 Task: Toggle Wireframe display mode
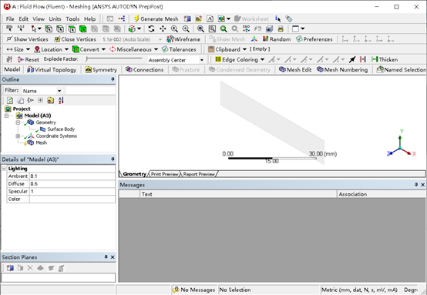point(183,39)
